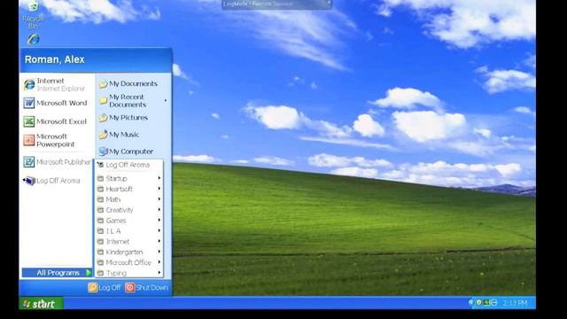Screen dimensions: 567x319
Task: Click Log Off Aroma icon in programs submenu
Action: pyautogui.click(x=100, y=165)
